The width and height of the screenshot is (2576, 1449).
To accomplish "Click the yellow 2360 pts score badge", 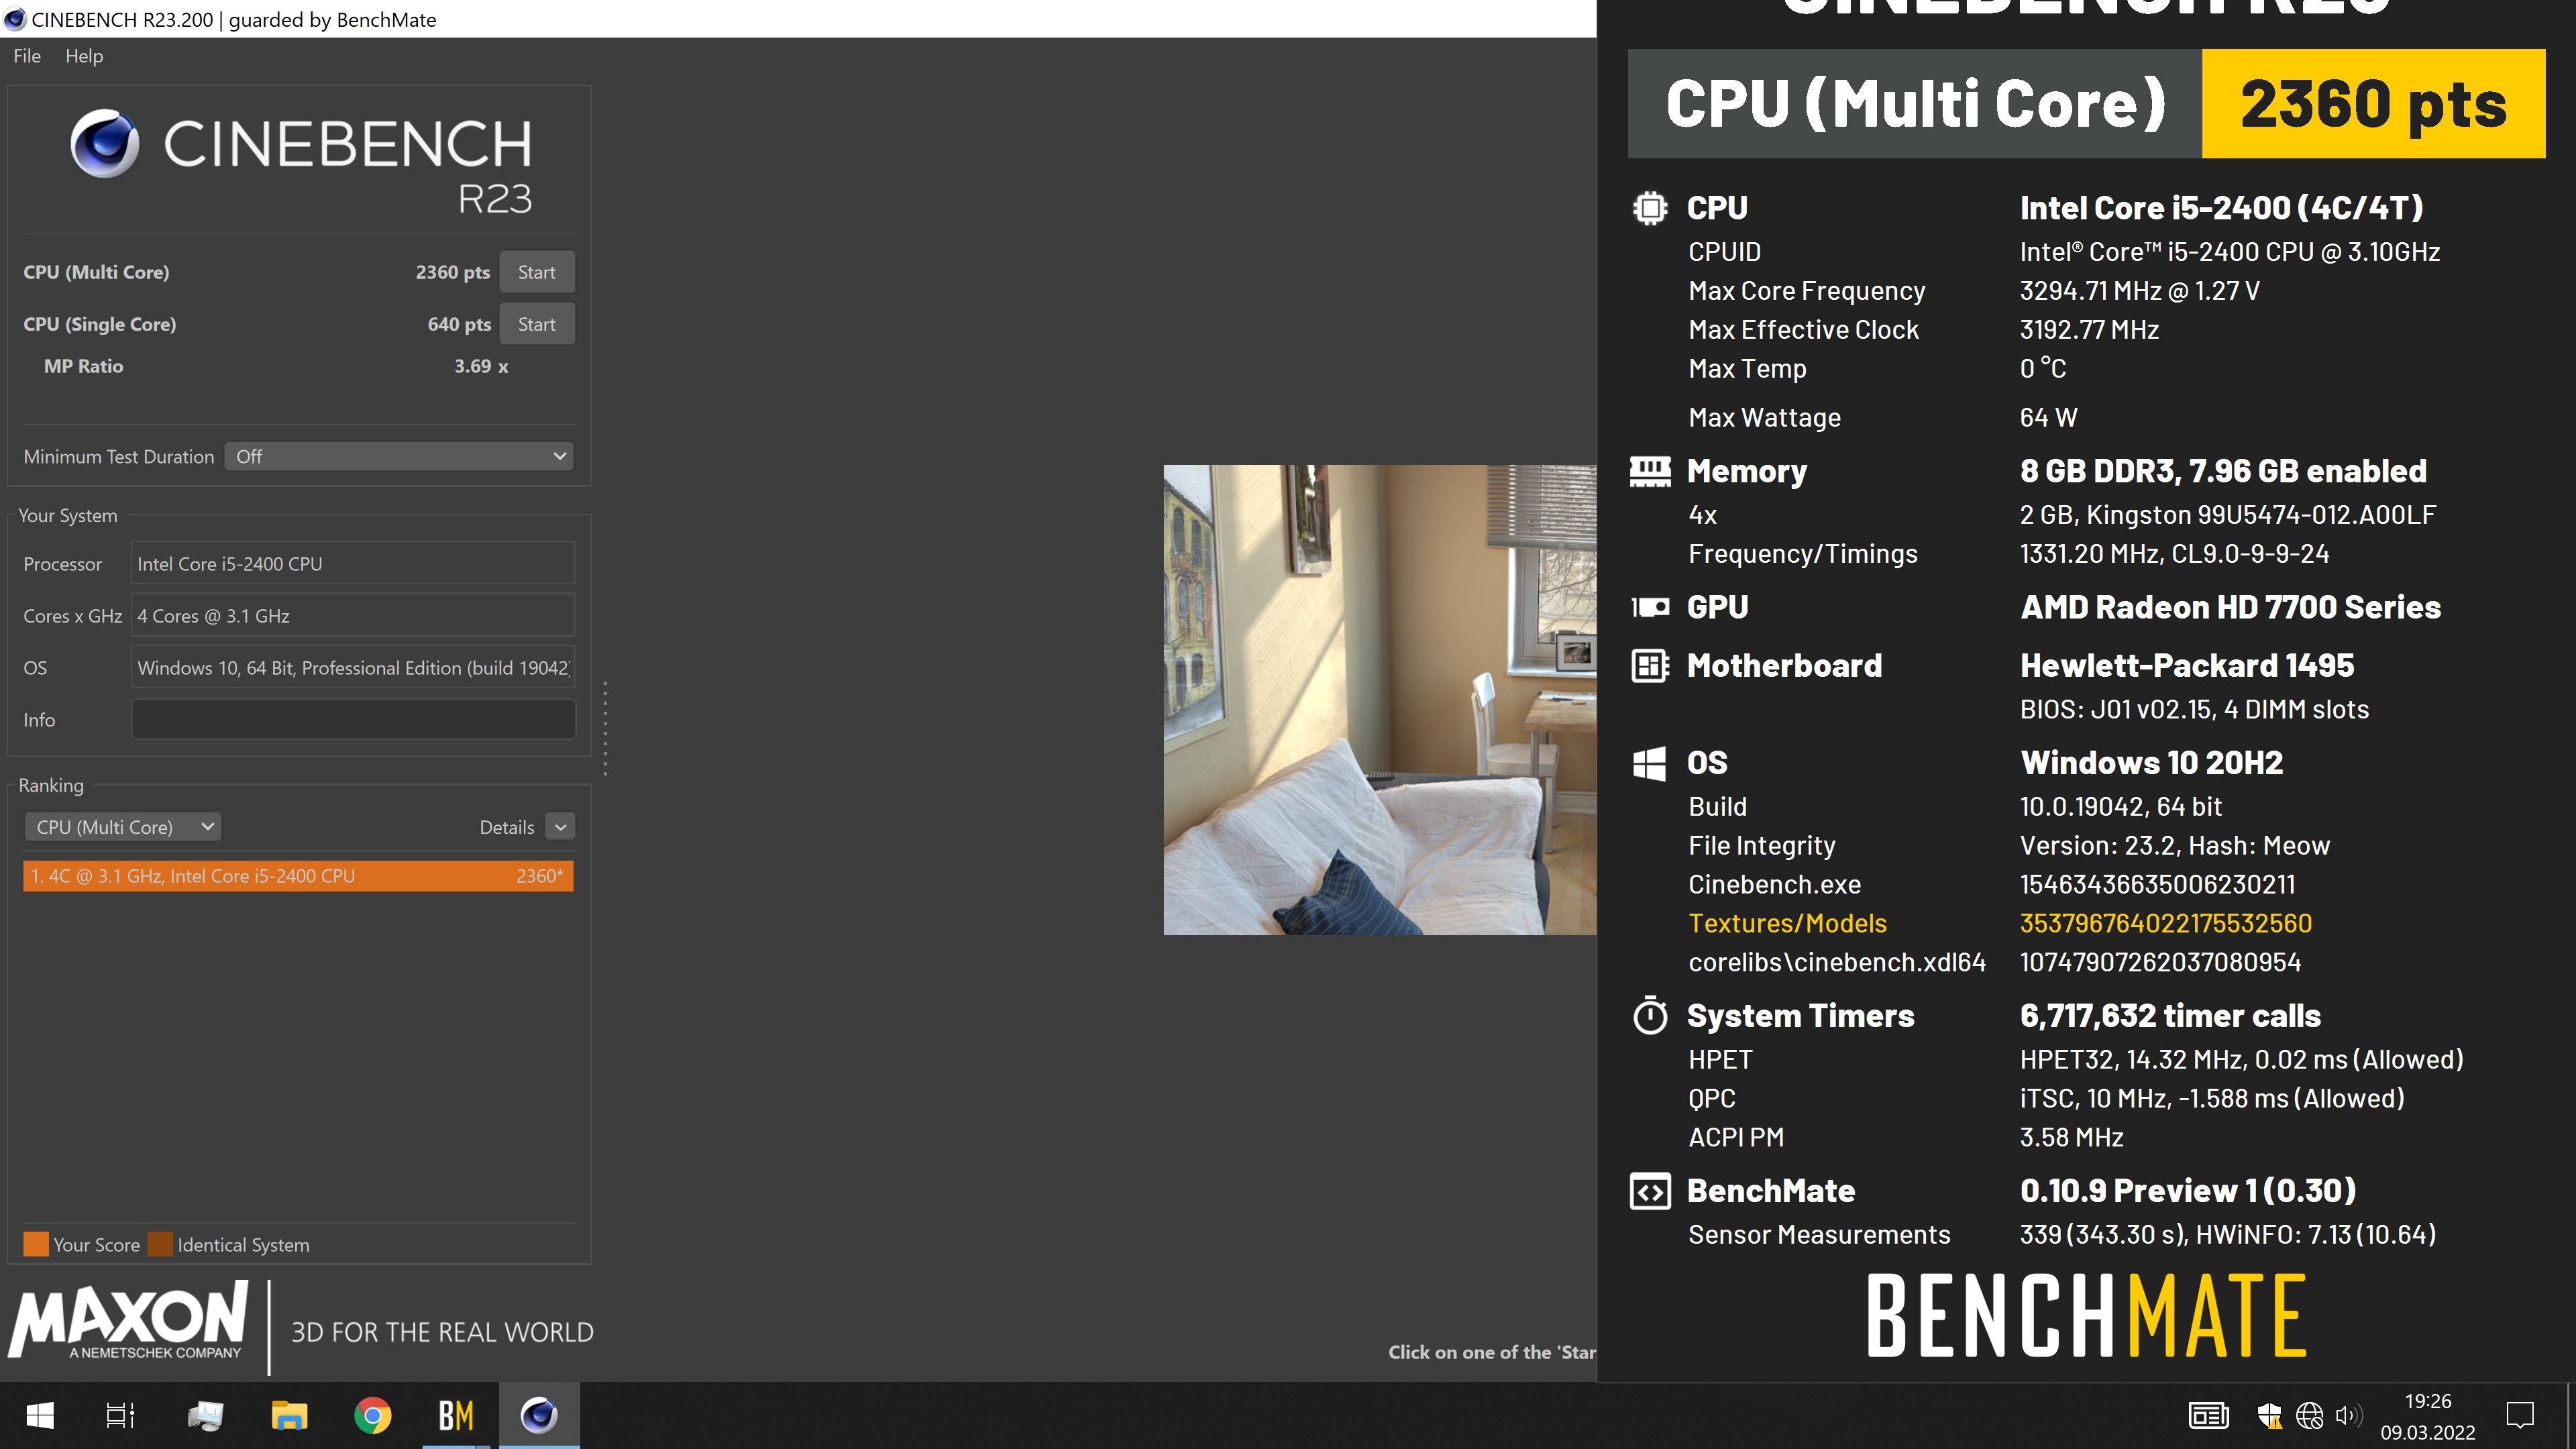I will (2373, 104).
